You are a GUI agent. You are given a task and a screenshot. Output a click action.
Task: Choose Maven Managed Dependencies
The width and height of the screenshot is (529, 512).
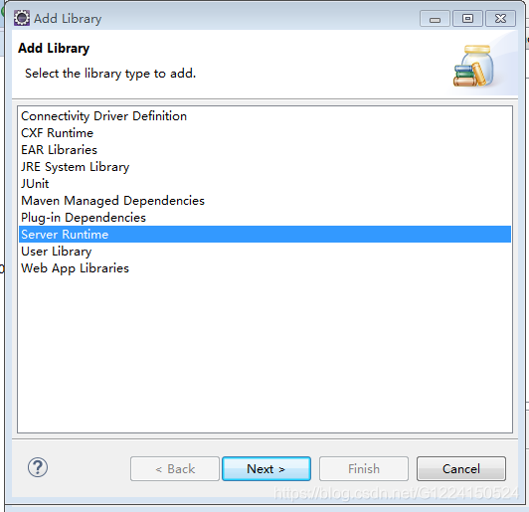tap(264, 201)
